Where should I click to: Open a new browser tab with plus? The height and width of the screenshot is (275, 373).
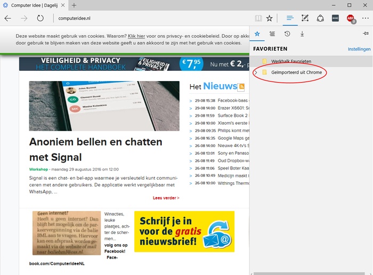74,5
